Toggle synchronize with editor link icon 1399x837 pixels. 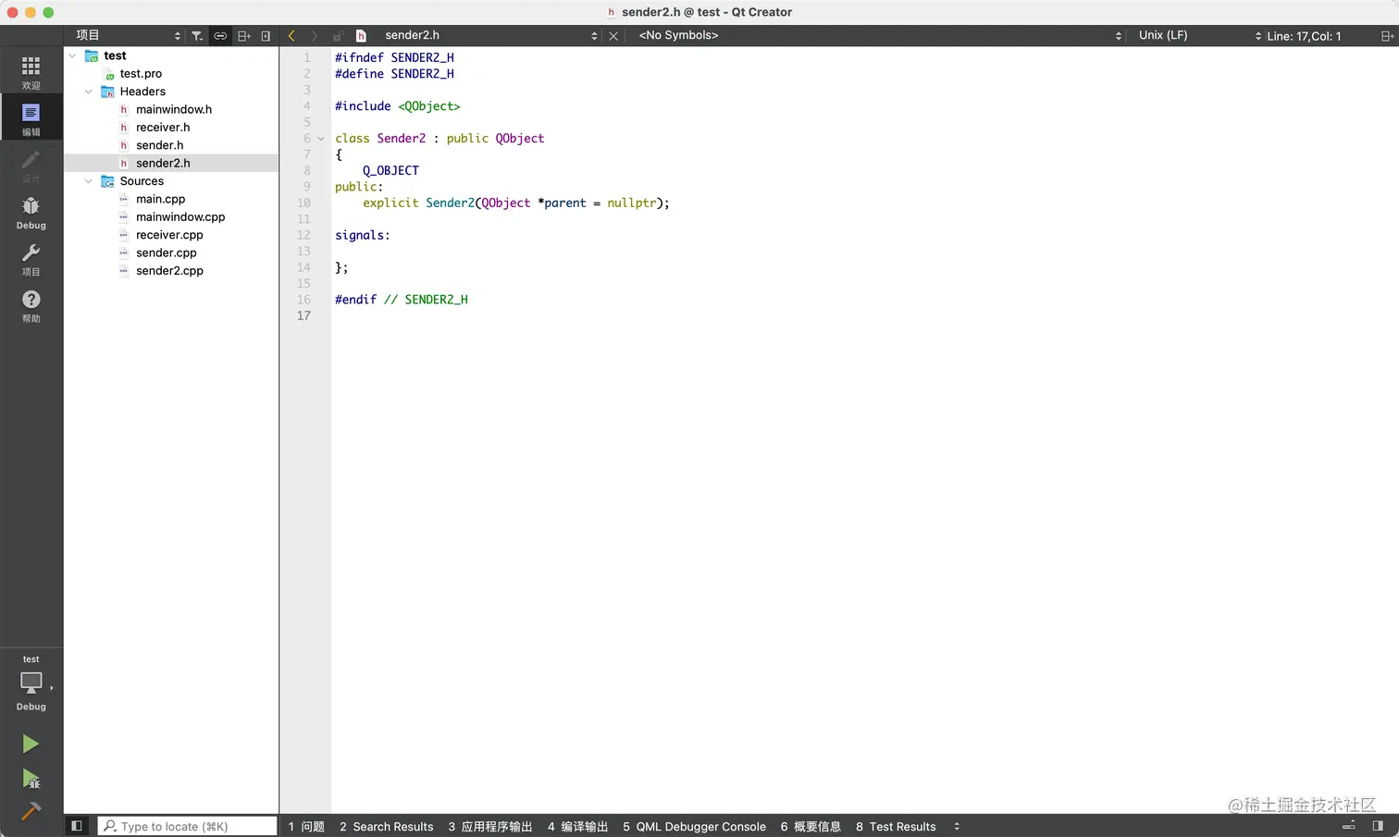coord(220,36)
